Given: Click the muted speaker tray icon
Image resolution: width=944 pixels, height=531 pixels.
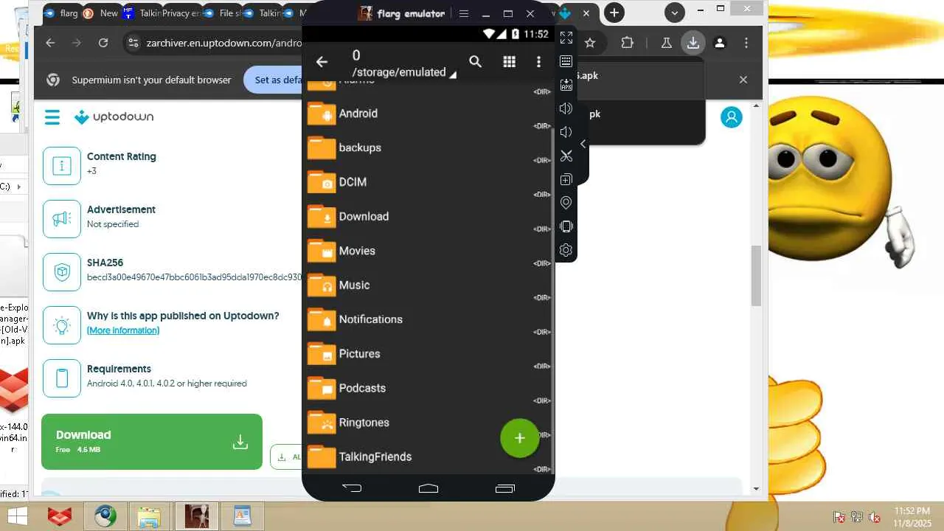Looking at the screenshot, I should (875, 517).
